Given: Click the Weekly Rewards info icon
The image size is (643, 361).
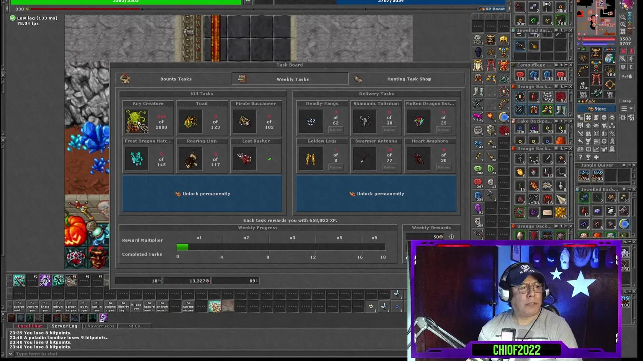Looking at the screenshot, I should click(451, 237).
